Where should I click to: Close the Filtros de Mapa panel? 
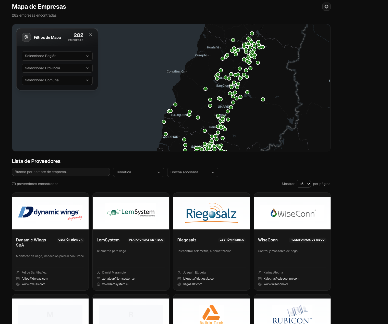tap(91, 35)
